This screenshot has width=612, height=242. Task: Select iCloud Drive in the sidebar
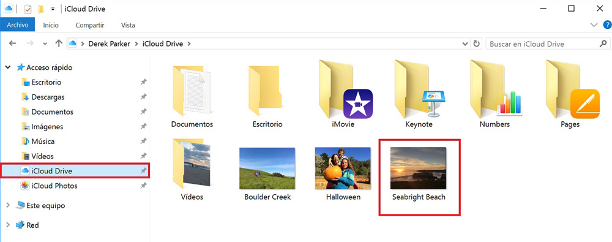pos(75,170)
